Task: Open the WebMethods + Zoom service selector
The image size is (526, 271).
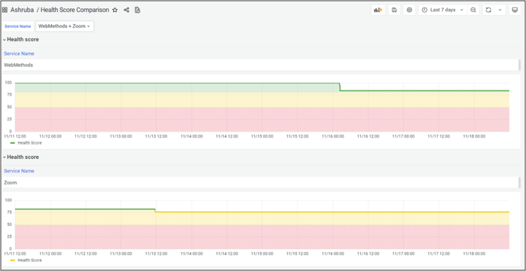Action: (x=64, y=26)
